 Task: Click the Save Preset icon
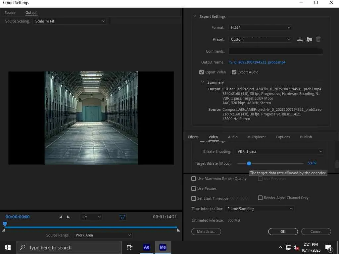click(300, 39)
